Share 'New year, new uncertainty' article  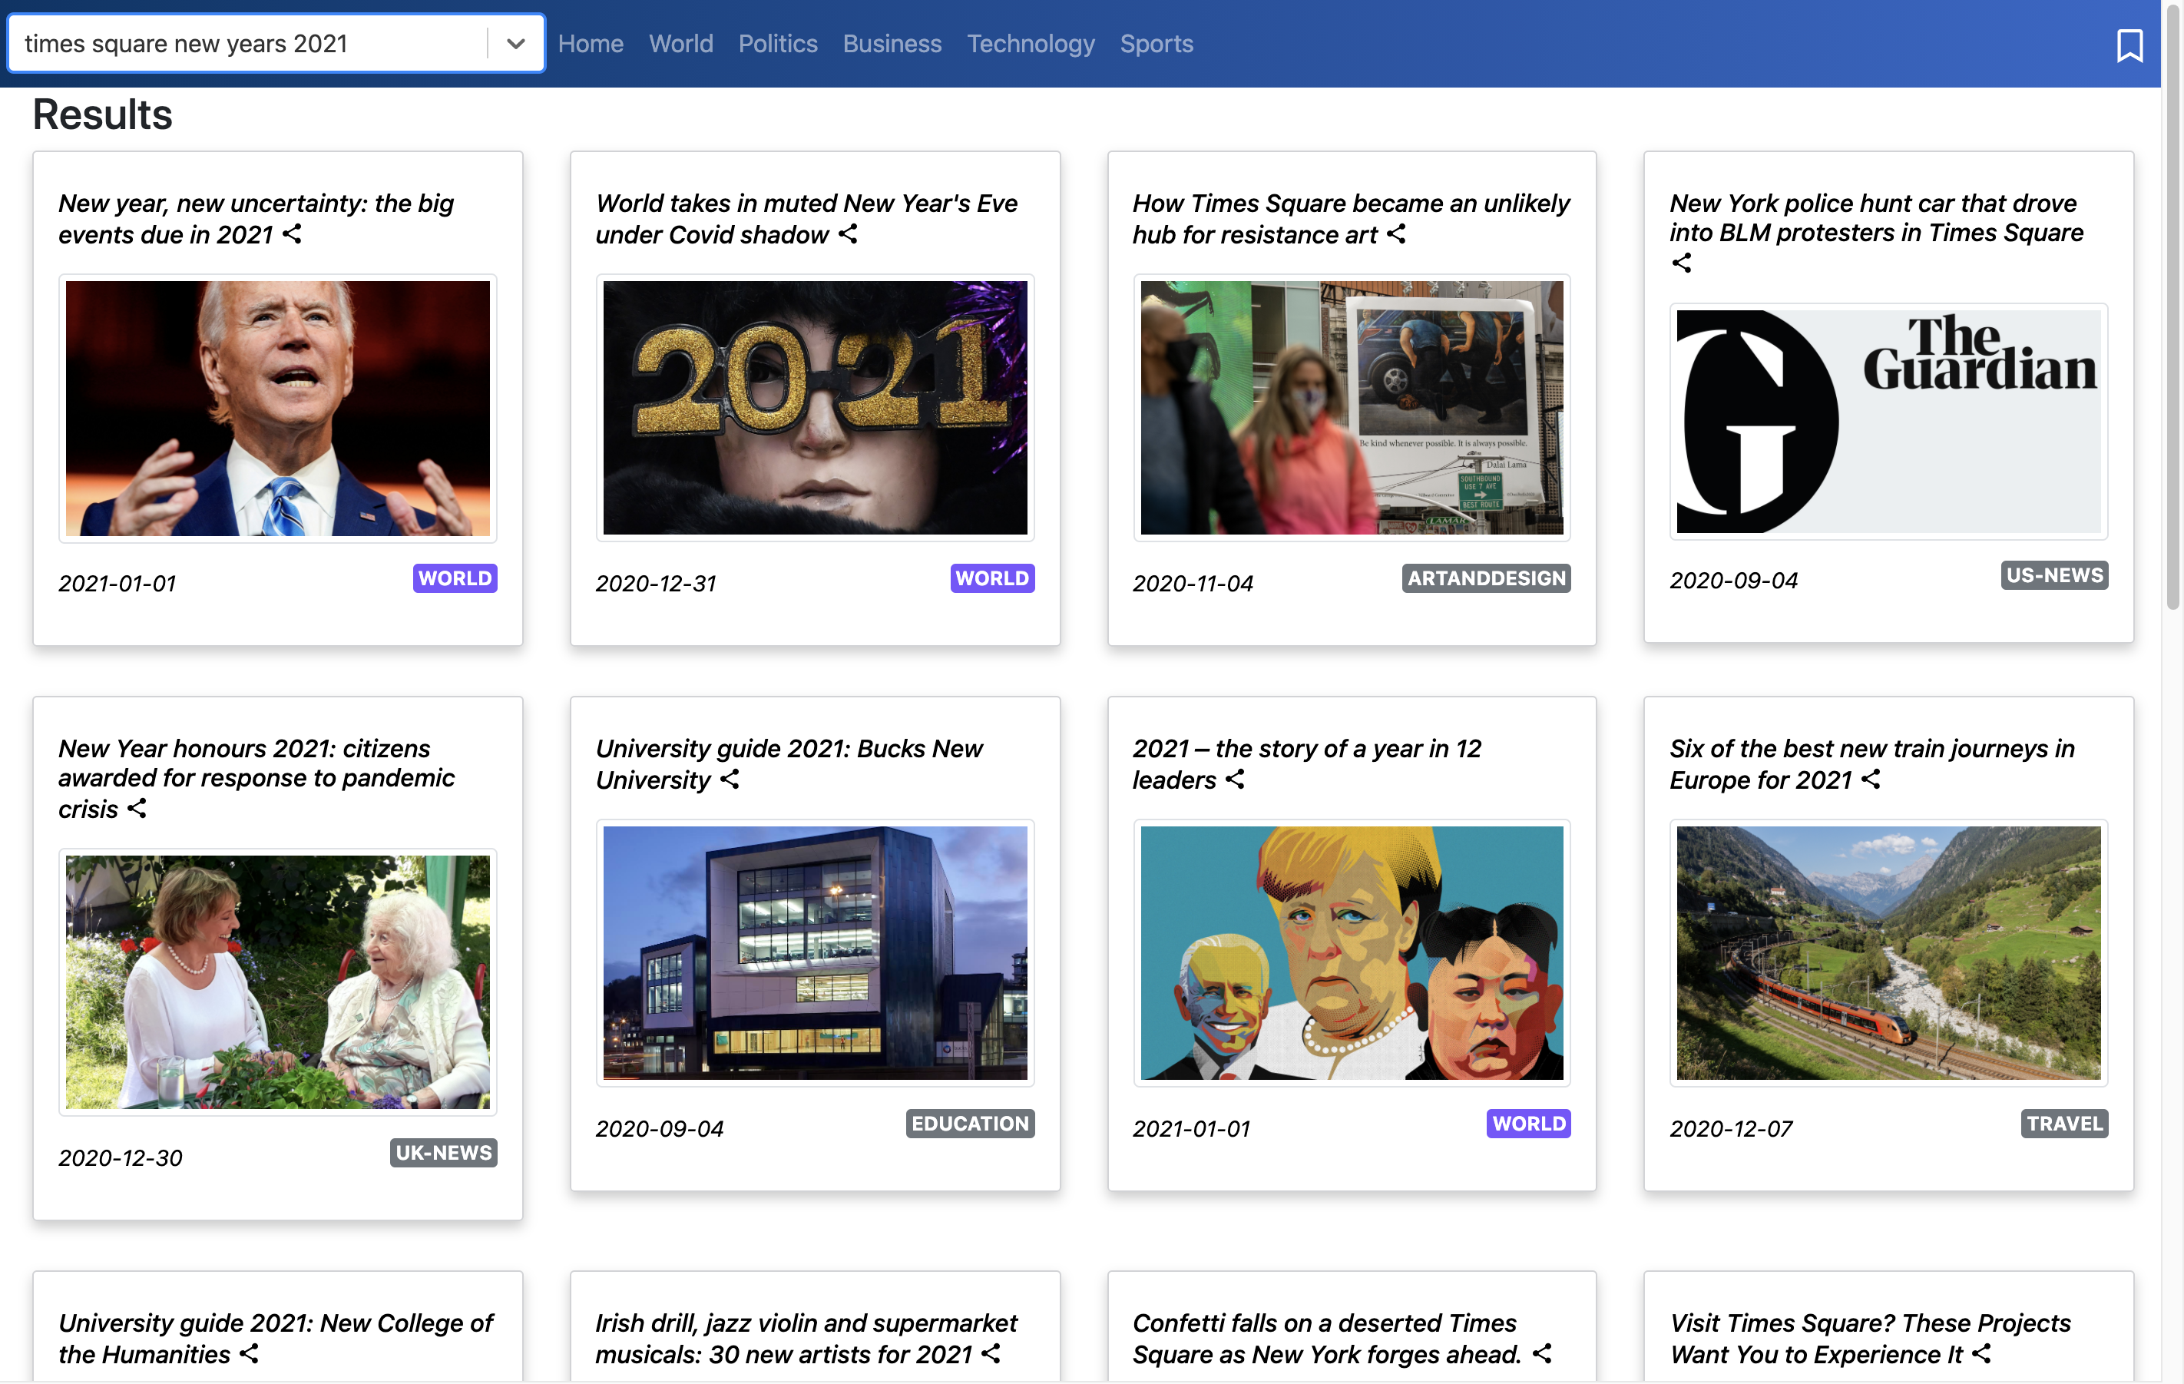[x=292, y=234]
